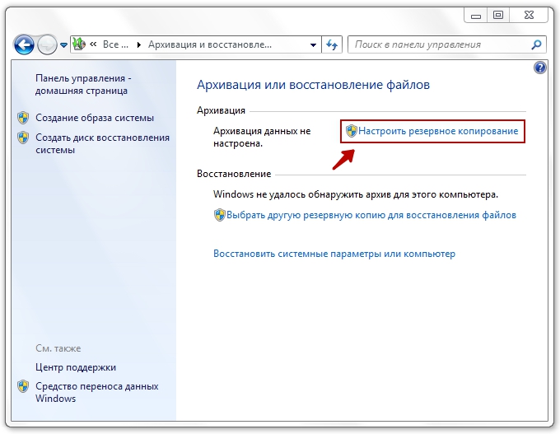
Task: Click the 'См. также' label
Action: (58, 348)
